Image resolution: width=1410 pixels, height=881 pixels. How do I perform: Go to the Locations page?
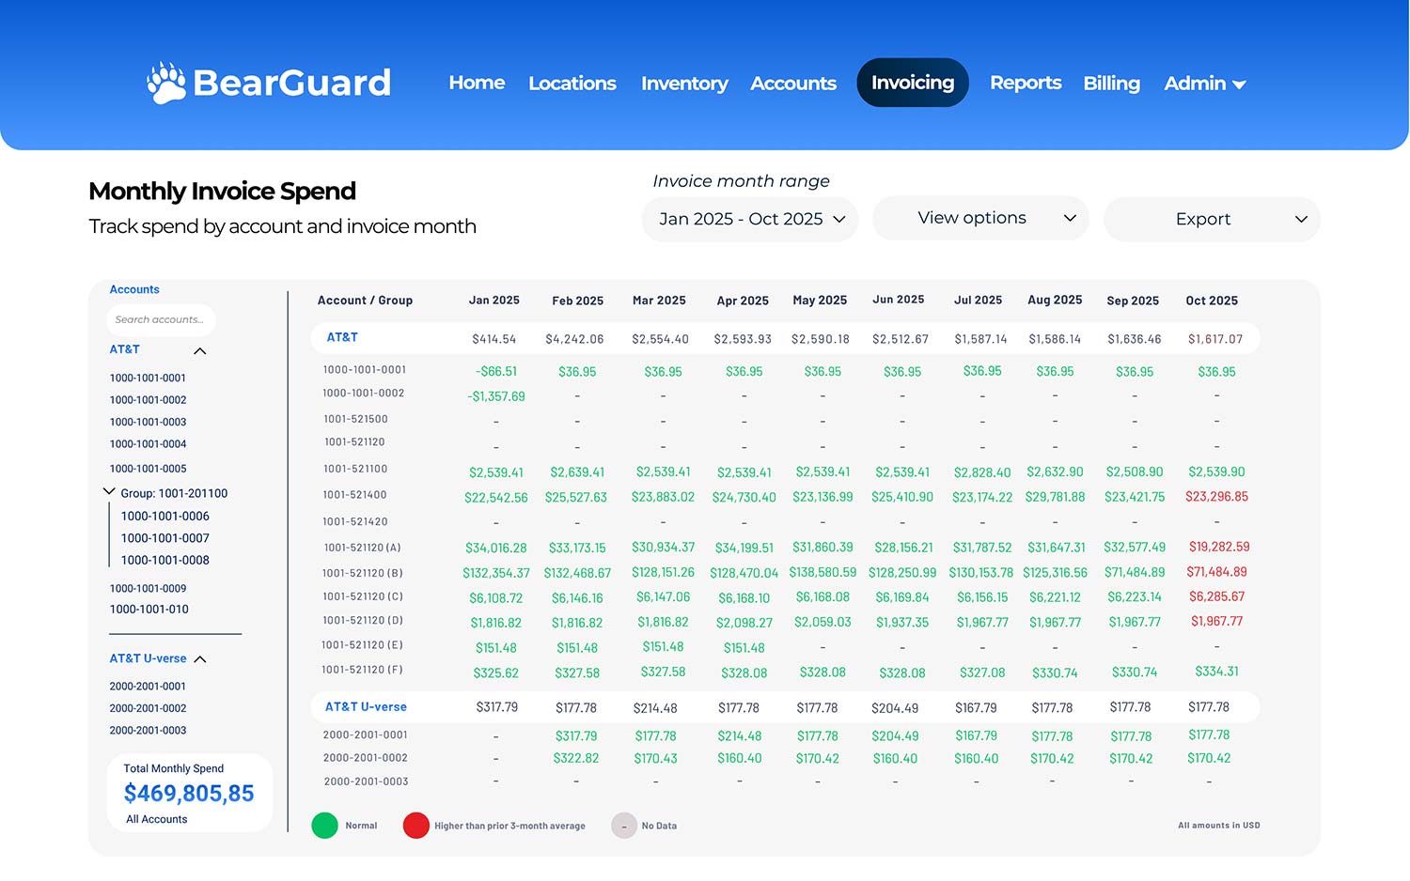572,84
